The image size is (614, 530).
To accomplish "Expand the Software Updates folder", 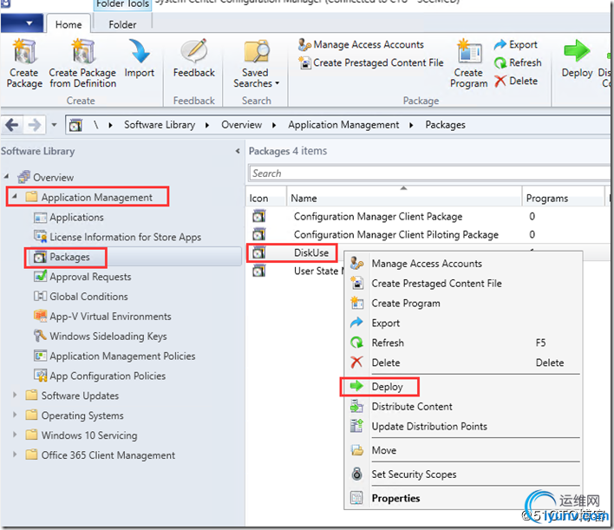I will [x=15, y=395].
